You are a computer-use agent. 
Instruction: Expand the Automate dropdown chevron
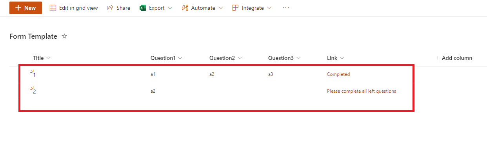click(x=220, y=8)
